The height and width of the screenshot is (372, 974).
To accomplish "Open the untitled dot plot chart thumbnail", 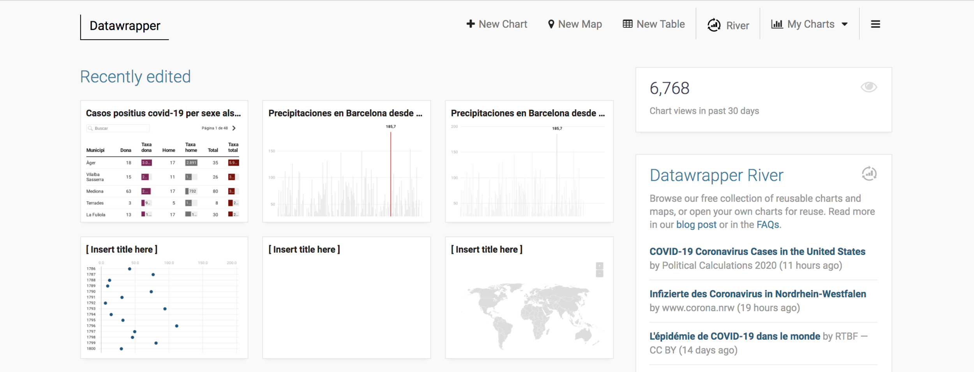I will (164, 298).
